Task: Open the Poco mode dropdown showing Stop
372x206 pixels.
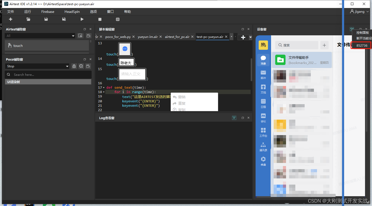Action: 37,66
